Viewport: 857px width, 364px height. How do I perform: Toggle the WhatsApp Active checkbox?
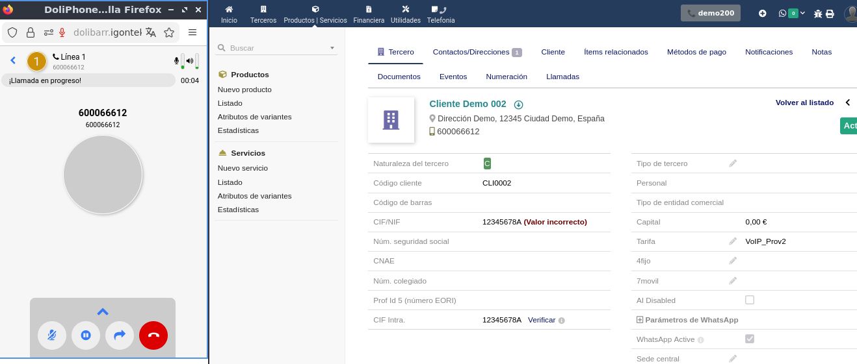tap(750, 339)
